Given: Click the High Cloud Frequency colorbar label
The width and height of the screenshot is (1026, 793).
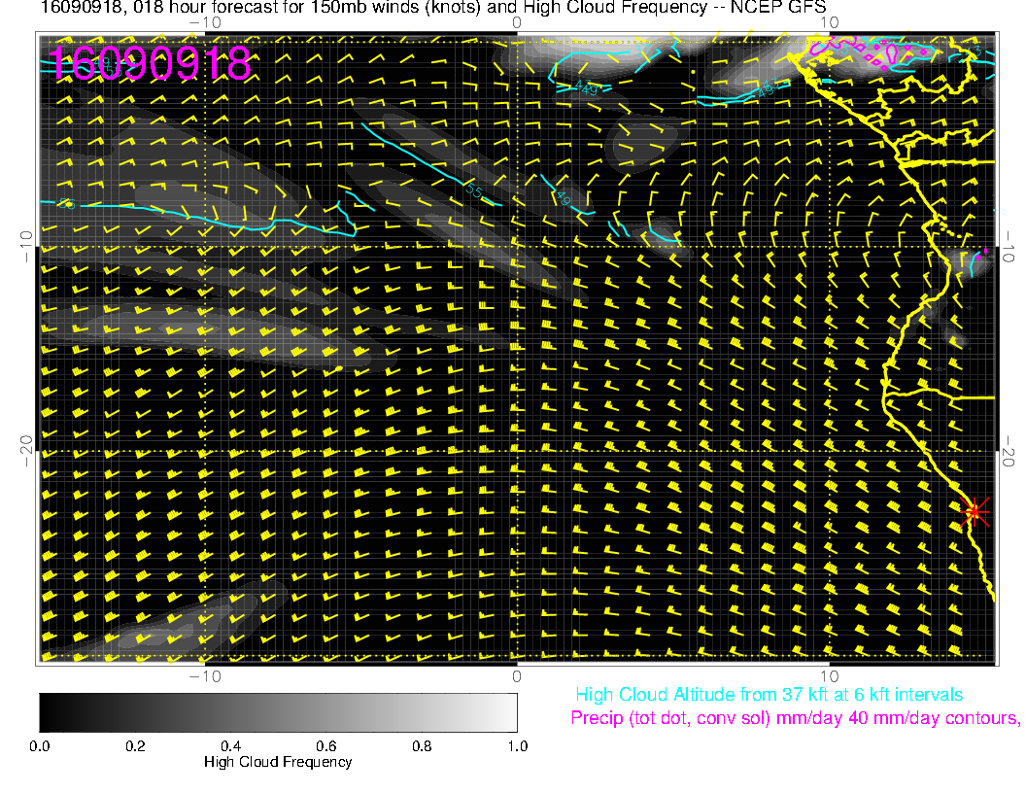Looking at the screenshot, I should pos(278,762).
